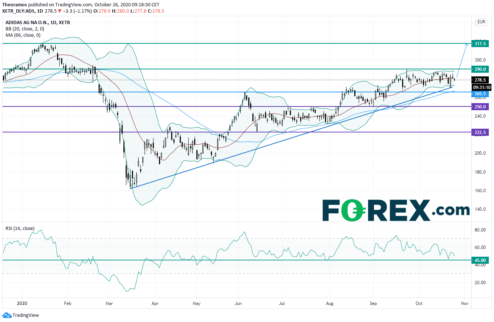Select the RSI (14, close) indicator legend
The image size is (494, 322).
20,229
